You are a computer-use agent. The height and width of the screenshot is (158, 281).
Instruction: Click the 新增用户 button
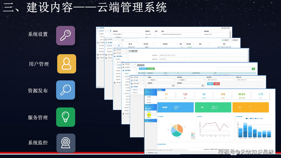tap(226, 40)
